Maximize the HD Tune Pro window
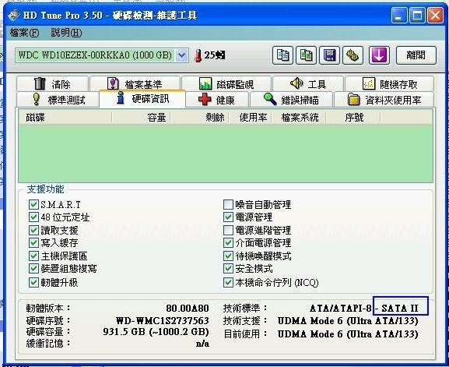 pyautogui.click(x=417, y=15)
